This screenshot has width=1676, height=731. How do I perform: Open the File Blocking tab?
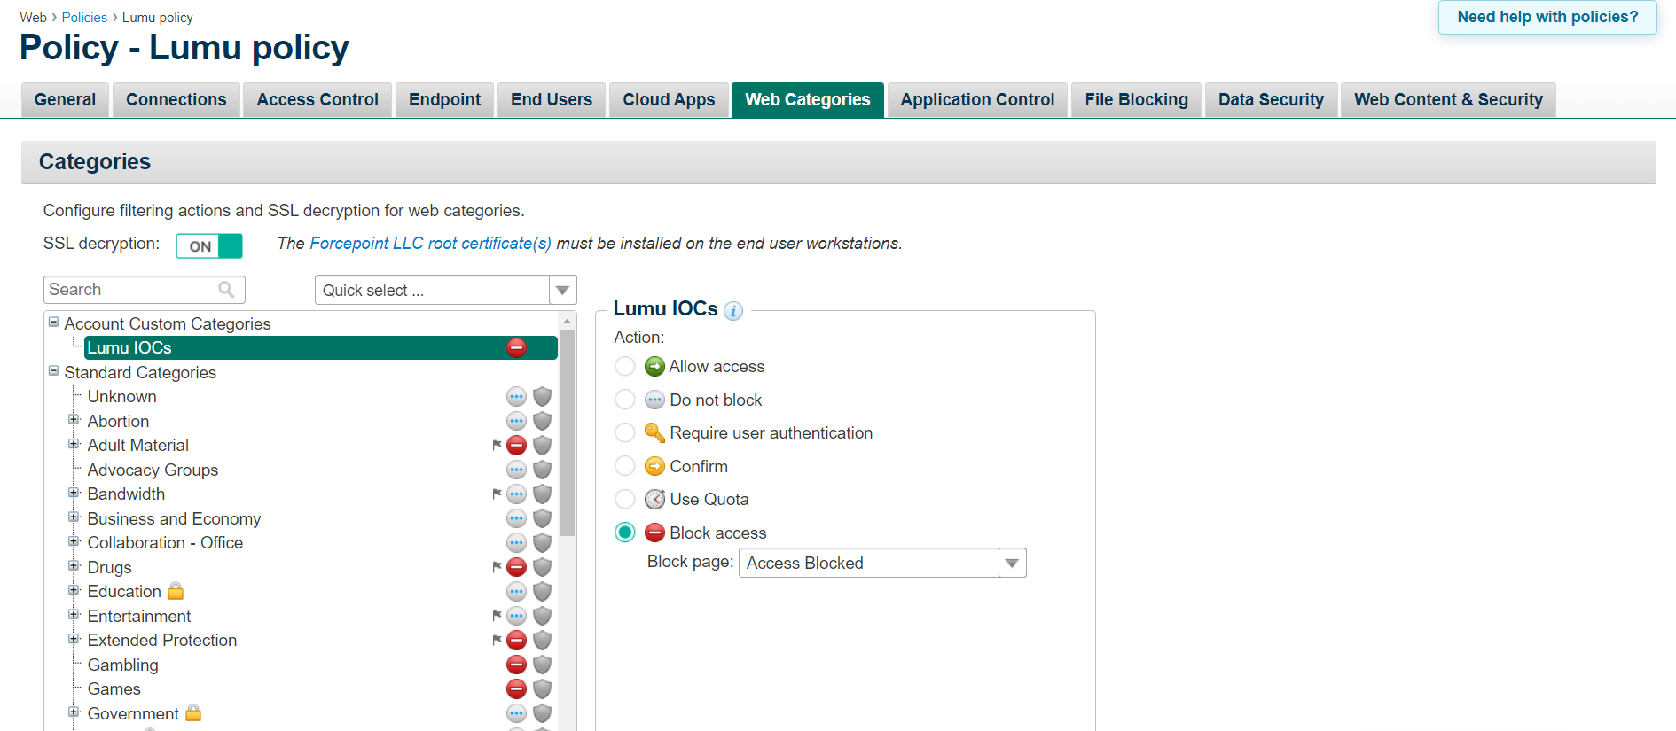[x=1136, y=100]
